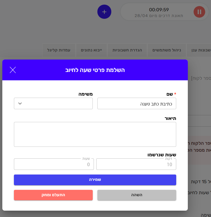Pause the running timer
Image resolution: width=211 pixels, height=217 pixels.
199,12
